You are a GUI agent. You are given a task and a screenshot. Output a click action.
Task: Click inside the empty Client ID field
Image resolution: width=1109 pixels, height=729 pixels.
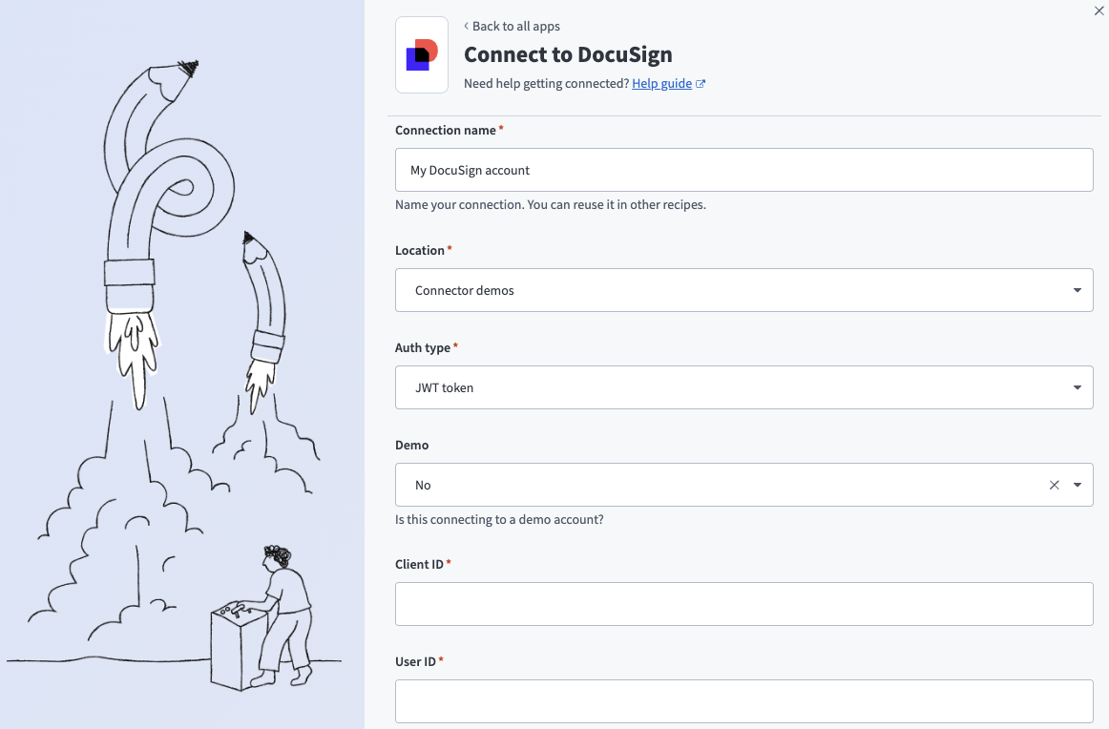(744, 603)
